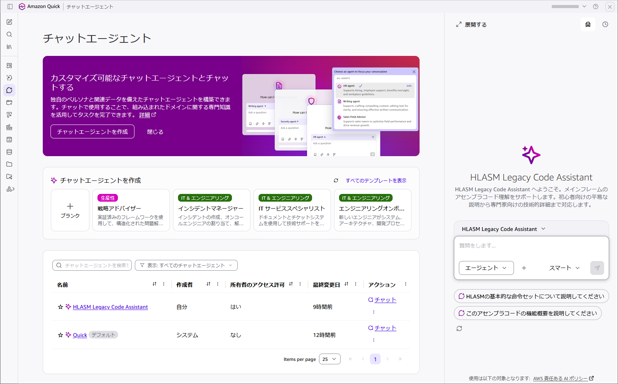The width and height of the screenshot is (618, 384).
Task: Open the sparkle research icon in the sidebar
Action: pos(9,78)
